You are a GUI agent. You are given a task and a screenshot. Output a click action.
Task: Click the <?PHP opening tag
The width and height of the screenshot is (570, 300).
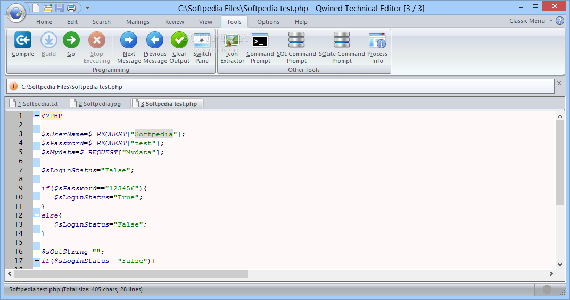tap(52, 116)
